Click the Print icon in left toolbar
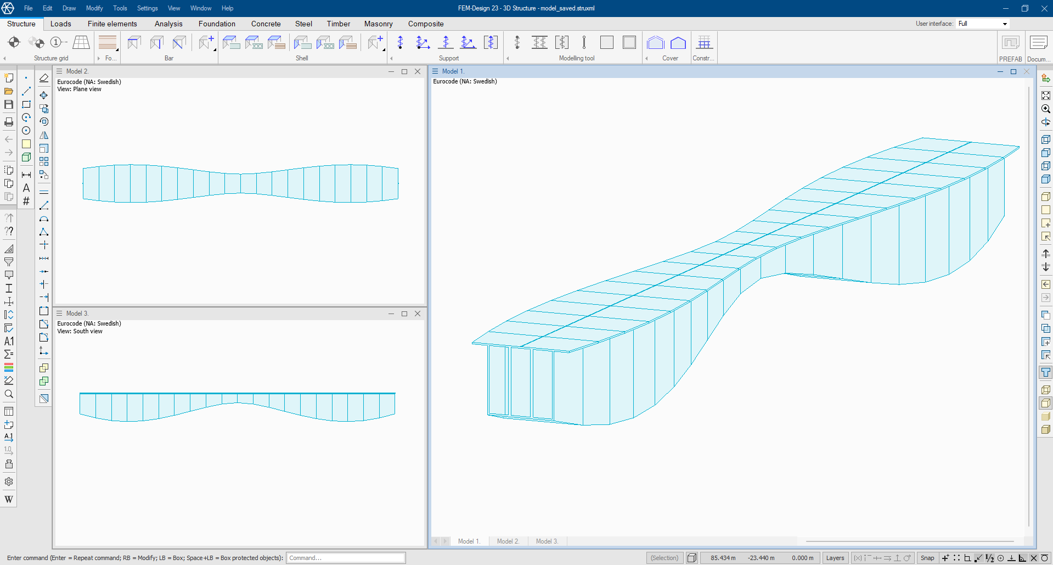The width and height of the screenshot is (1053, 565). (9, 122)
